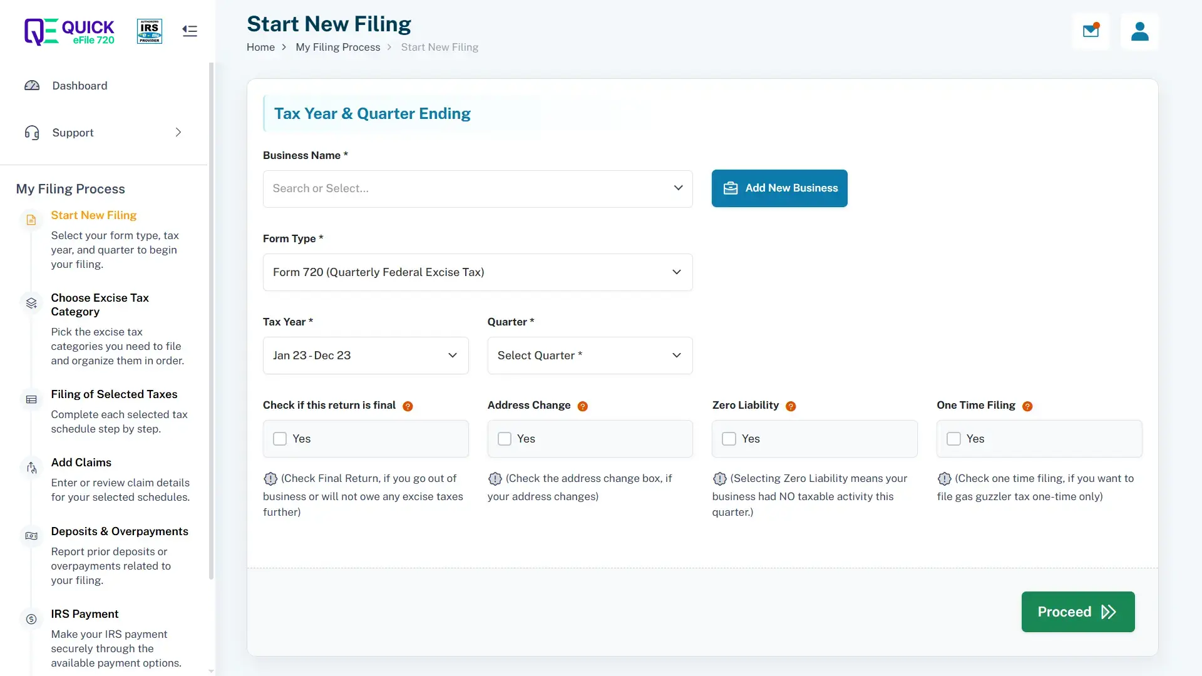Click the help icon beside One Time Filing
This screenshot has height=676, width=1202.
1027,406
